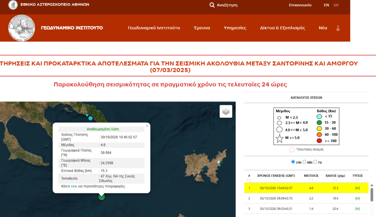Image resolution: width=376 pixels, height=217 pixels.
Task: Select popup origin time 30/10/2026 10:45:02.57
Action: click(119, 137)
